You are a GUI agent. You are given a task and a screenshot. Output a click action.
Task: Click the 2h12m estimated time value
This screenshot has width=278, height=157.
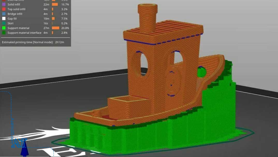click(60, 42)
